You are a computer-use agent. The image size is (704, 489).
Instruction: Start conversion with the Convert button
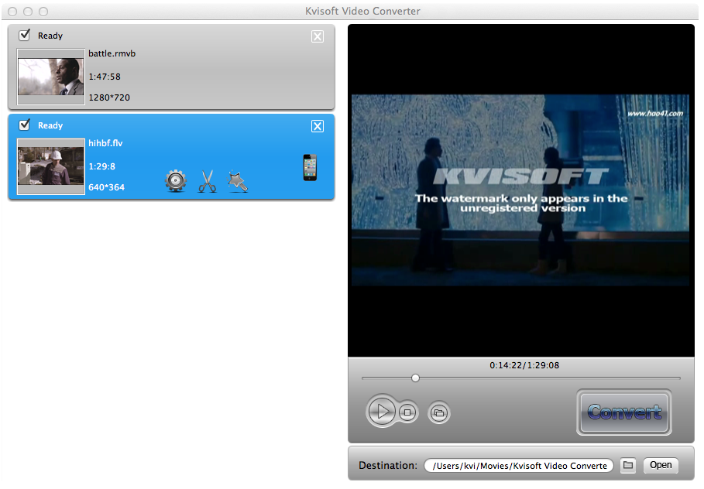624,412
